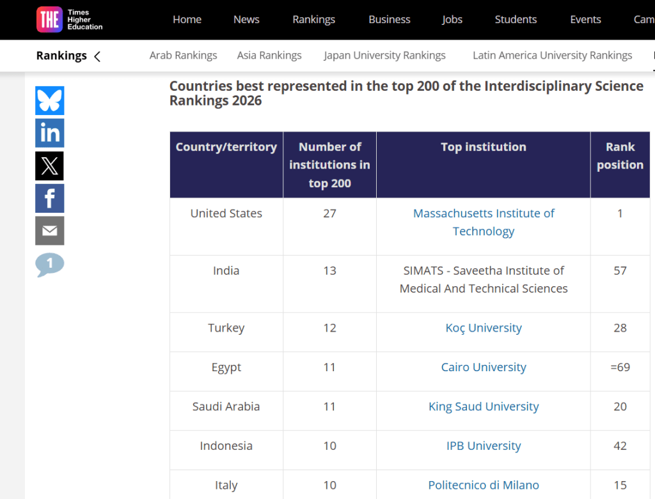This screenshot has height=499, width=655.
Task: Open the comments bubble icon
Action: 50,264
